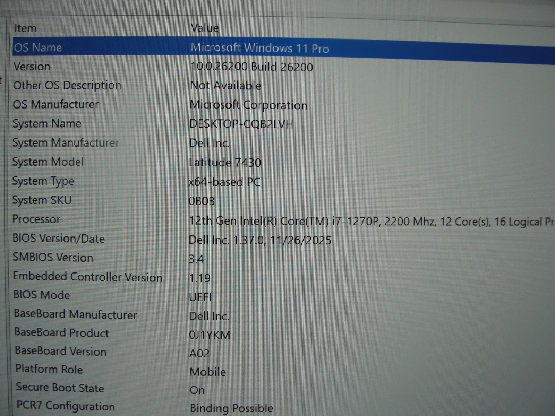Click the 1.19 controller version value
This screenshot has height=416, width=555.
[x=199, y=278]
